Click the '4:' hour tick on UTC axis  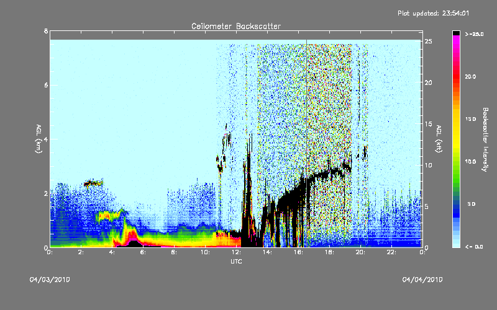tap(112, 252)
